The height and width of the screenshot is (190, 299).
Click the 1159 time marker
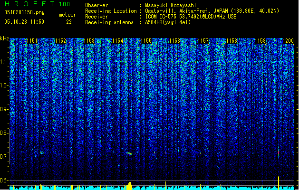(x=260, y=41)
